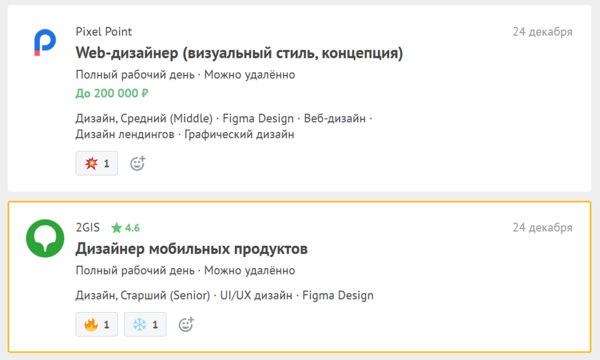Click the UI/UX дизайн skill tag
Screen dimensions: 600x360
tap(256, 296)
